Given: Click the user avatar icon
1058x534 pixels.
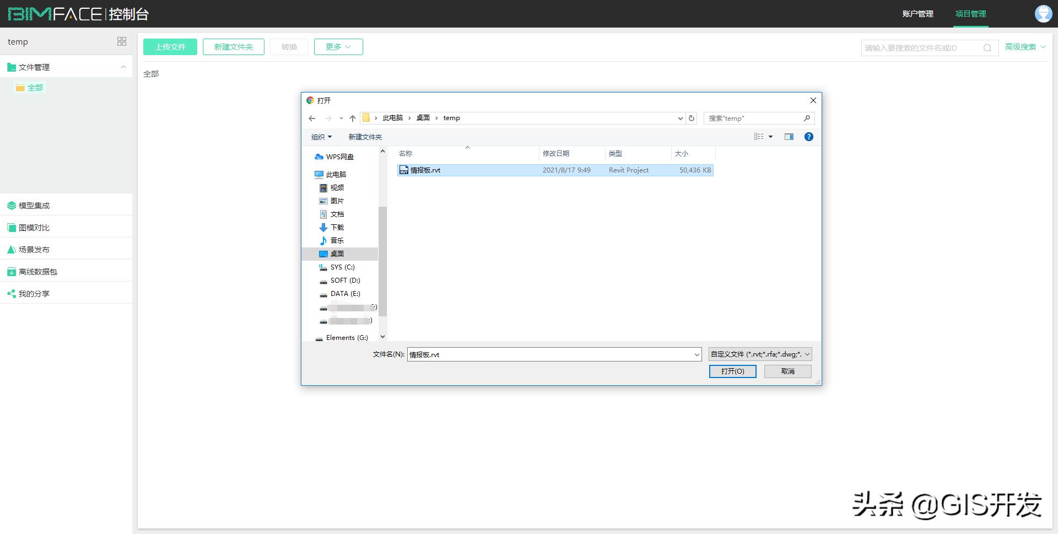Looking at the screenshot, I should [x=1043, y=14].
